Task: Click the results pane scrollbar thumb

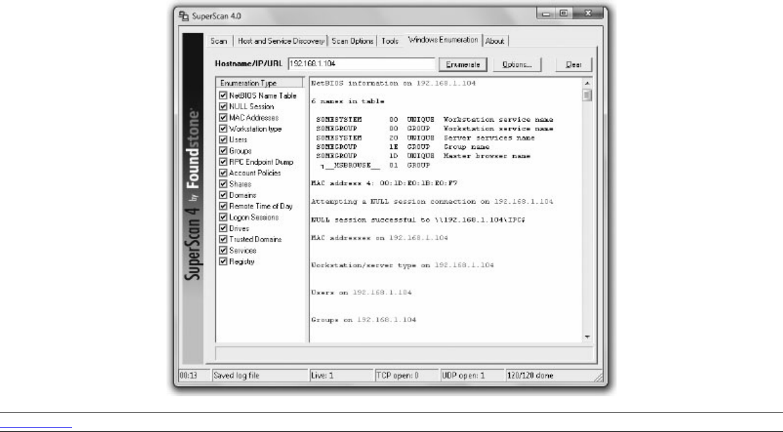Action: click(587, 95)
